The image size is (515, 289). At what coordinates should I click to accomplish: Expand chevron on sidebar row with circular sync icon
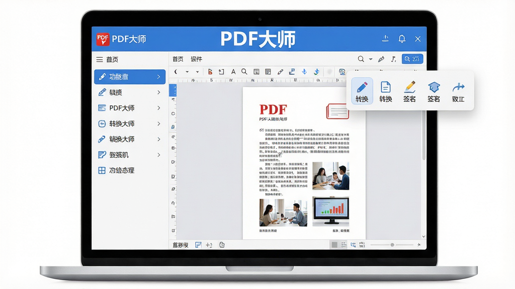coord(158,123)
